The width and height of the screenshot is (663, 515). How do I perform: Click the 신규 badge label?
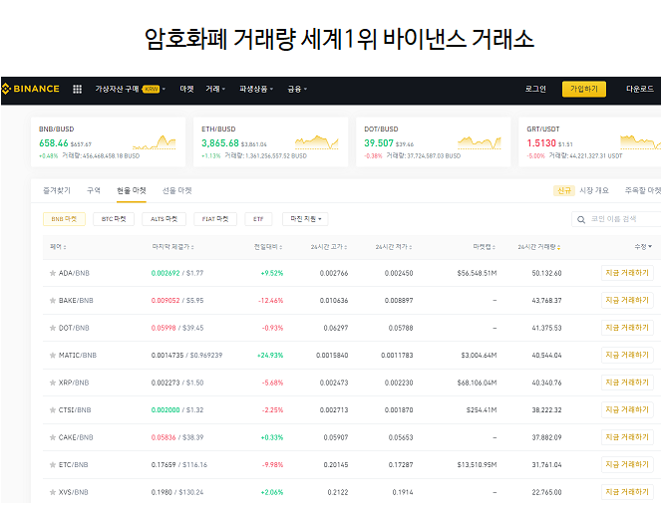point(564,191)
